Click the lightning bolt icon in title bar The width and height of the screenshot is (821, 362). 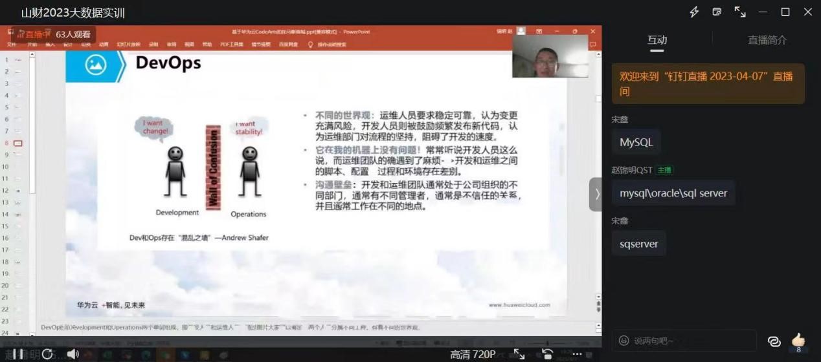tap(694, 12)
